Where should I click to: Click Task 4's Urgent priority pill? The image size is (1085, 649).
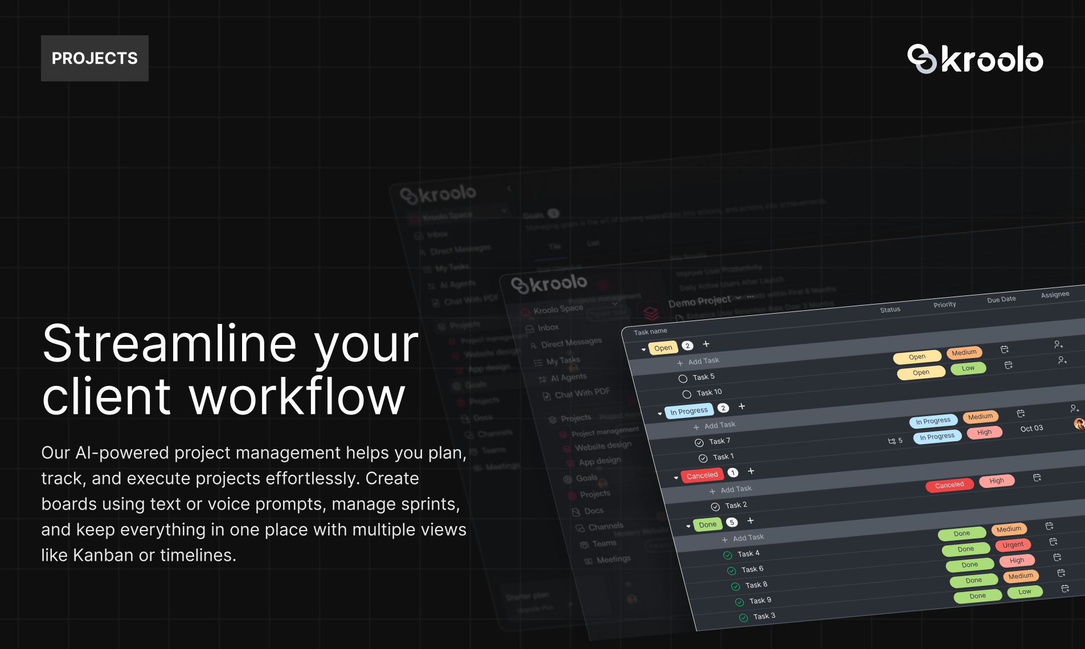(1013, 545)
